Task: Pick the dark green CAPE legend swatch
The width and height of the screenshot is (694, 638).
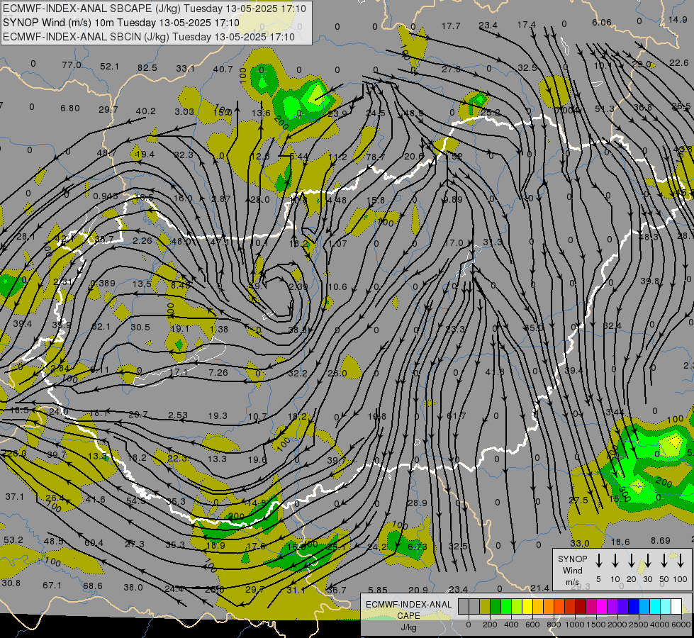Action: pos(496,606)
